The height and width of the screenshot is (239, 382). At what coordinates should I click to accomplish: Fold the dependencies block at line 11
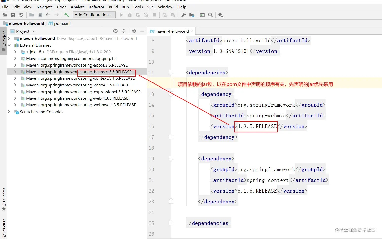point(171,73)
